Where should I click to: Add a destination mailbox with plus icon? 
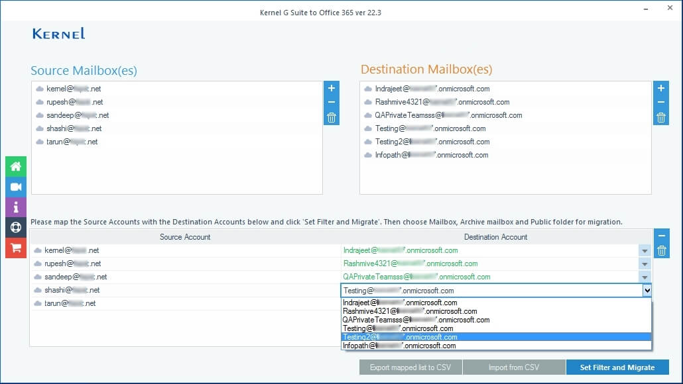tap(660, 88)
